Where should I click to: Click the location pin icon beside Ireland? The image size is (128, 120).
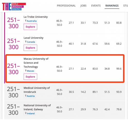(26, 113)
